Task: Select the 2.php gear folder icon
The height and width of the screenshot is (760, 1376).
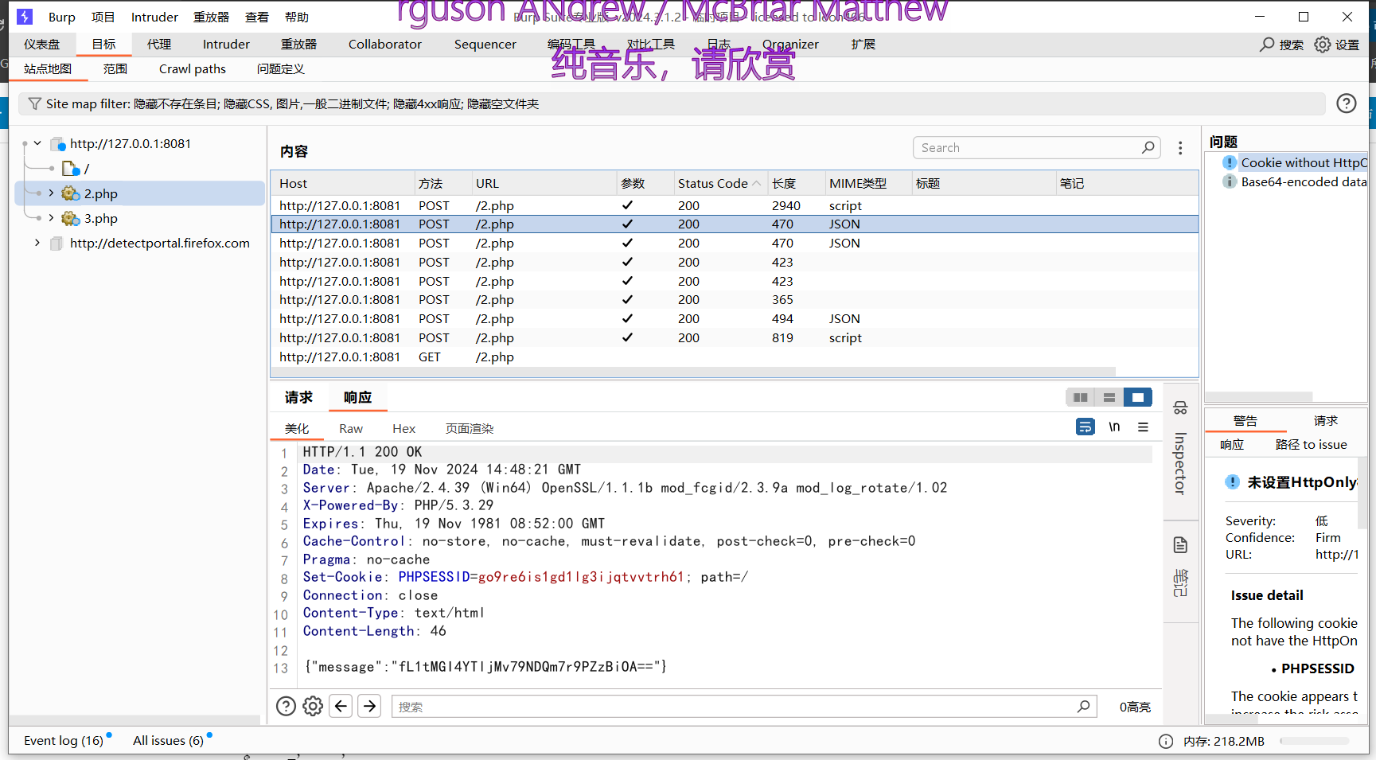Action: click(x=71, y=193)
